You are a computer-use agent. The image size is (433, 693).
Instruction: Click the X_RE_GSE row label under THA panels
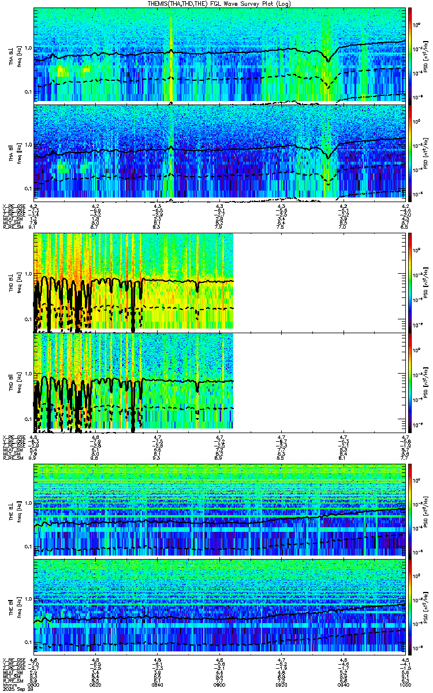13,206
